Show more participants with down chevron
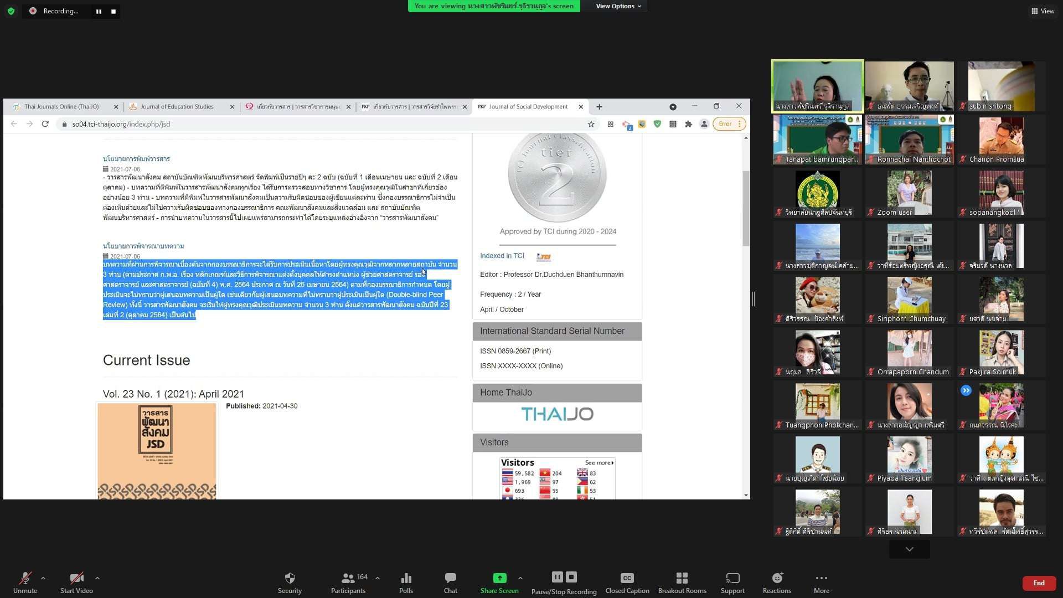 909,549
